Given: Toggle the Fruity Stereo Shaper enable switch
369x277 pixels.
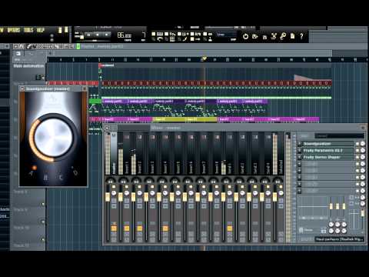Looking at the screenshot, I should (x=357, y=157).
